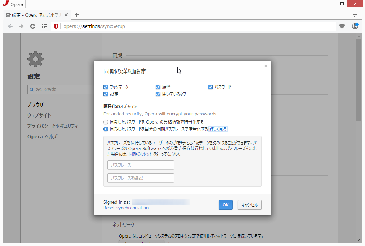Image resolution: width=365 pixels, height=246 pixels.
Task: Select Opera credentials encryption radio button
Action: click(x=105, y=122)
